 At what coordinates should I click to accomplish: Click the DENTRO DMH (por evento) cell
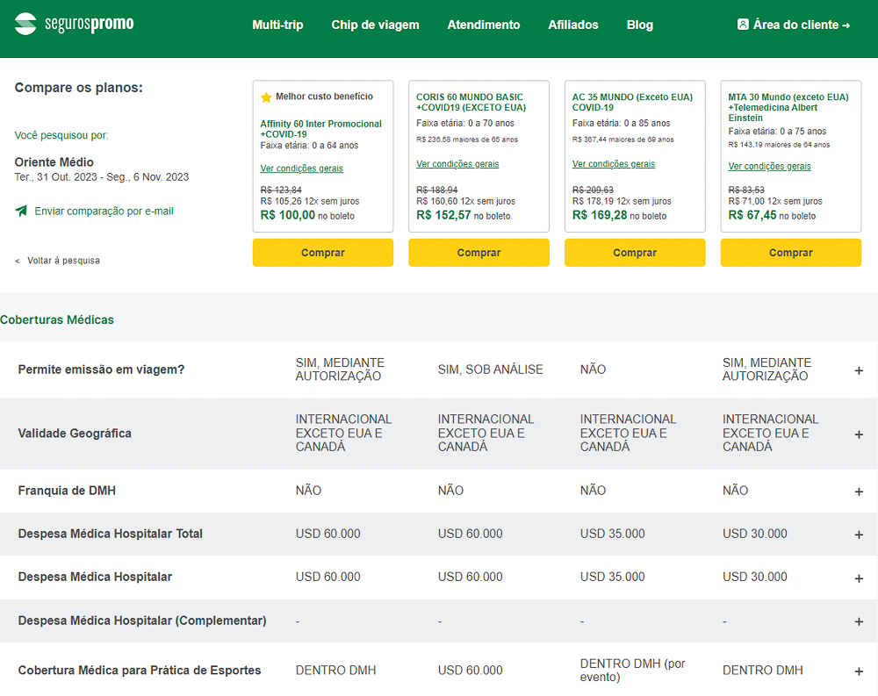pos(633,671)
